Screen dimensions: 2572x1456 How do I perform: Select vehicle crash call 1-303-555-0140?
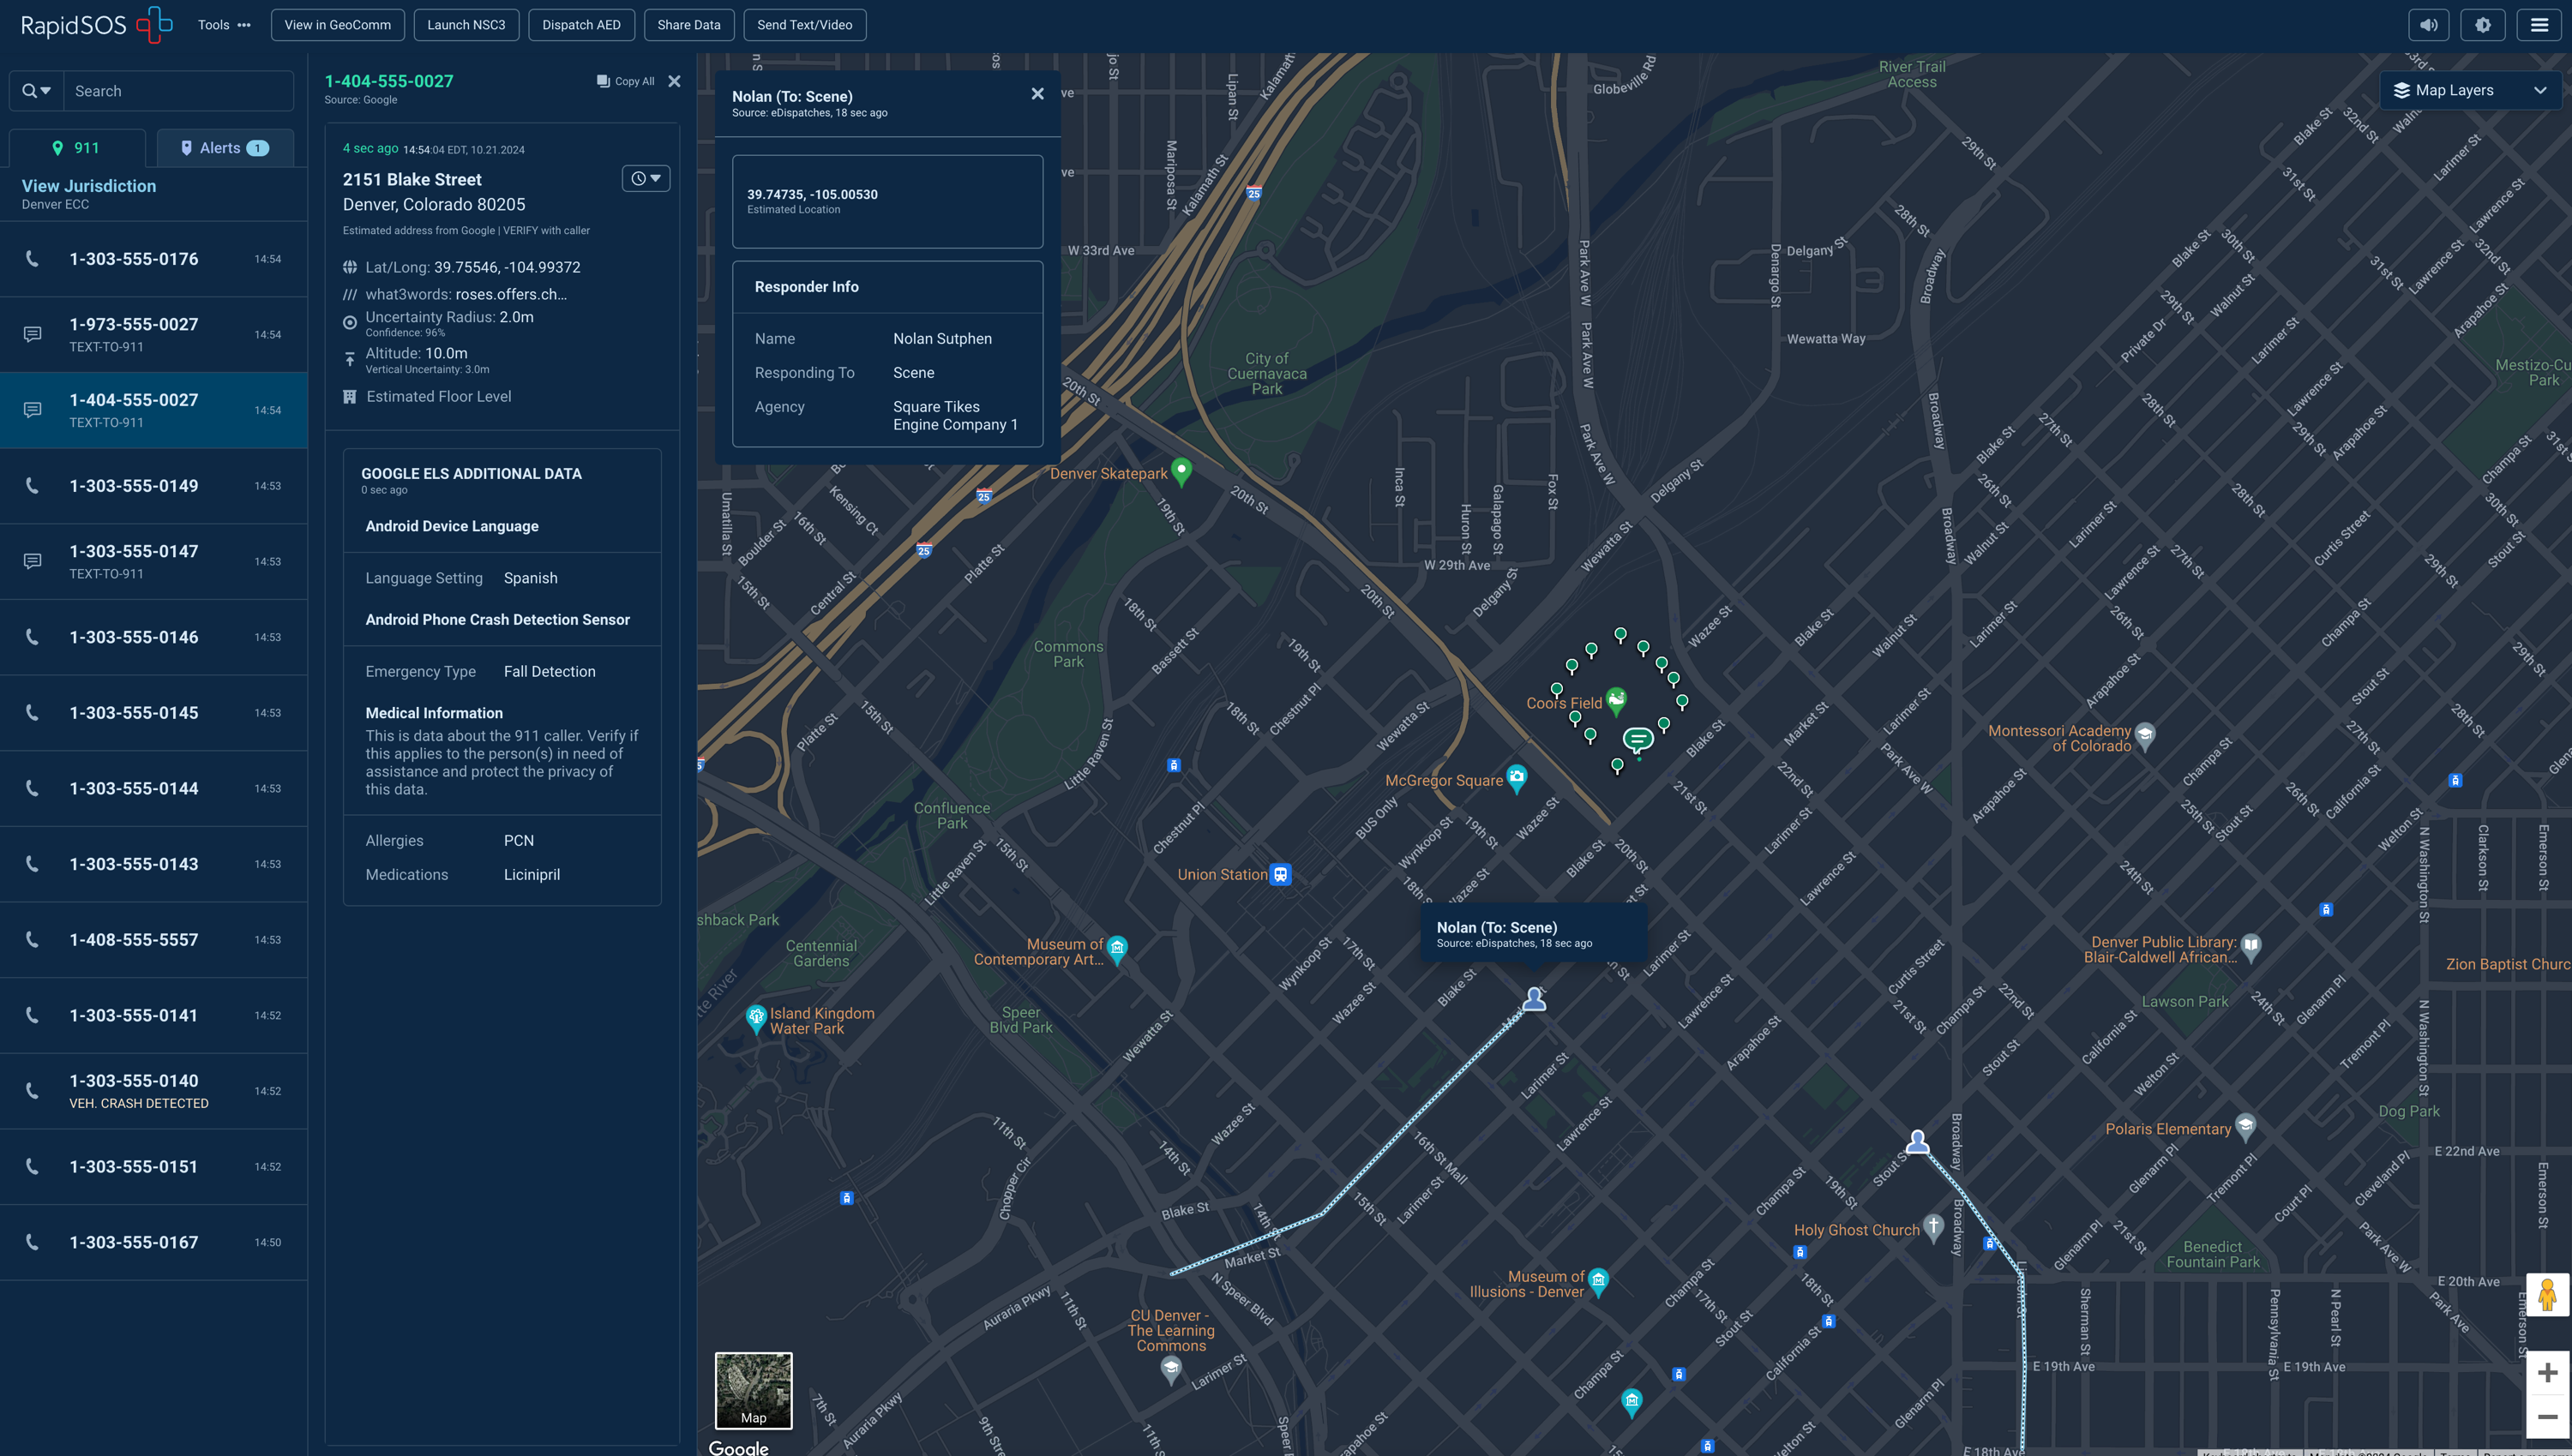154,1091
